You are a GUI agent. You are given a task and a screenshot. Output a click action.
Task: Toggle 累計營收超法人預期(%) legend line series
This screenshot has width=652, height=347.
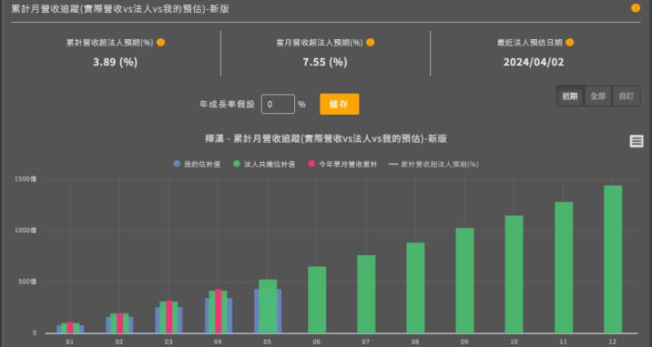tap(434, 165)
